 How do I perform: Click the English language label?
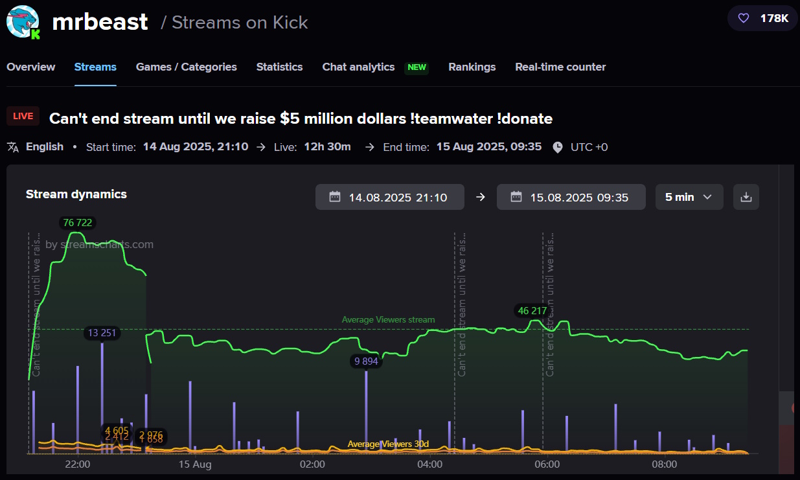[x=45, y=147]
